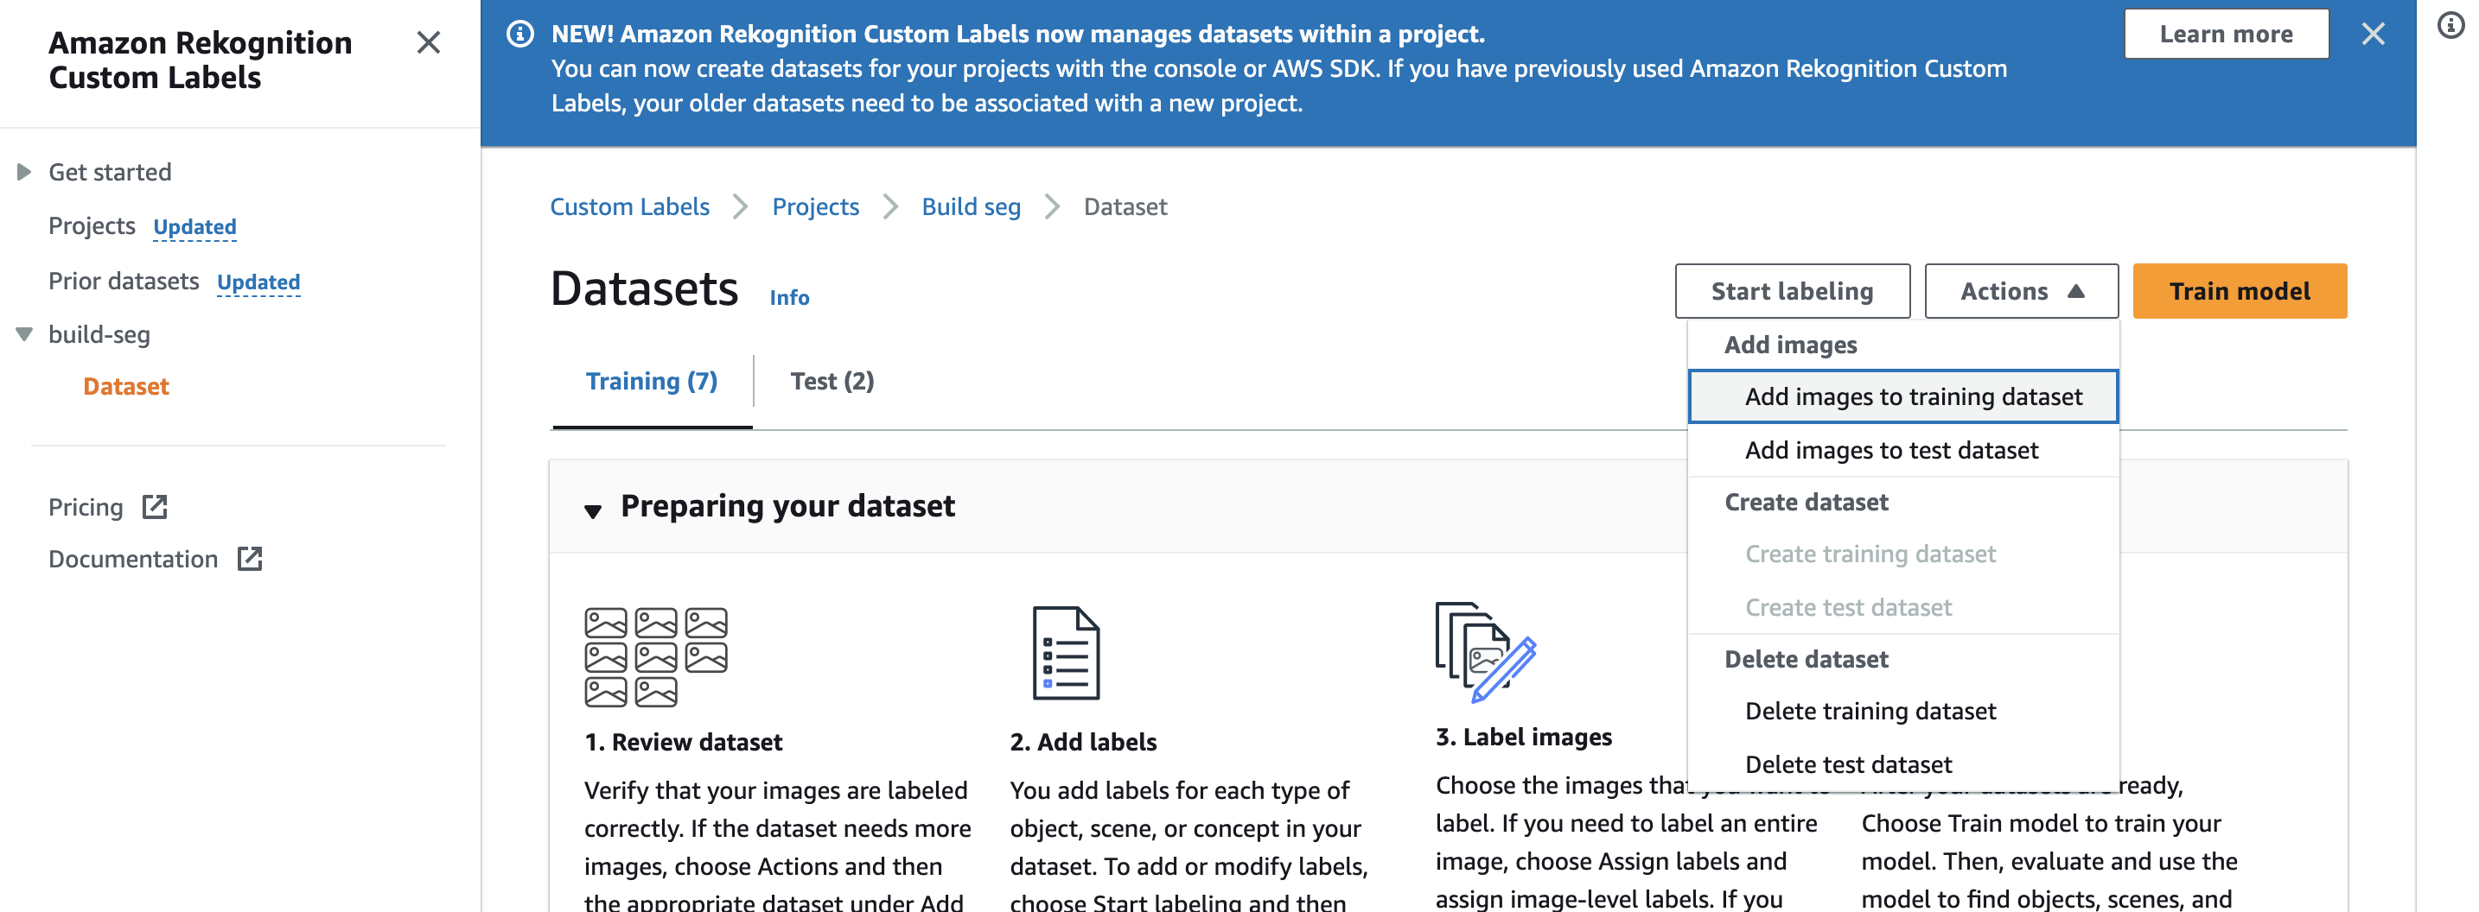The image size is (2479, 912).
Task: Click the info icon in banner
Action: click(519, 35)
